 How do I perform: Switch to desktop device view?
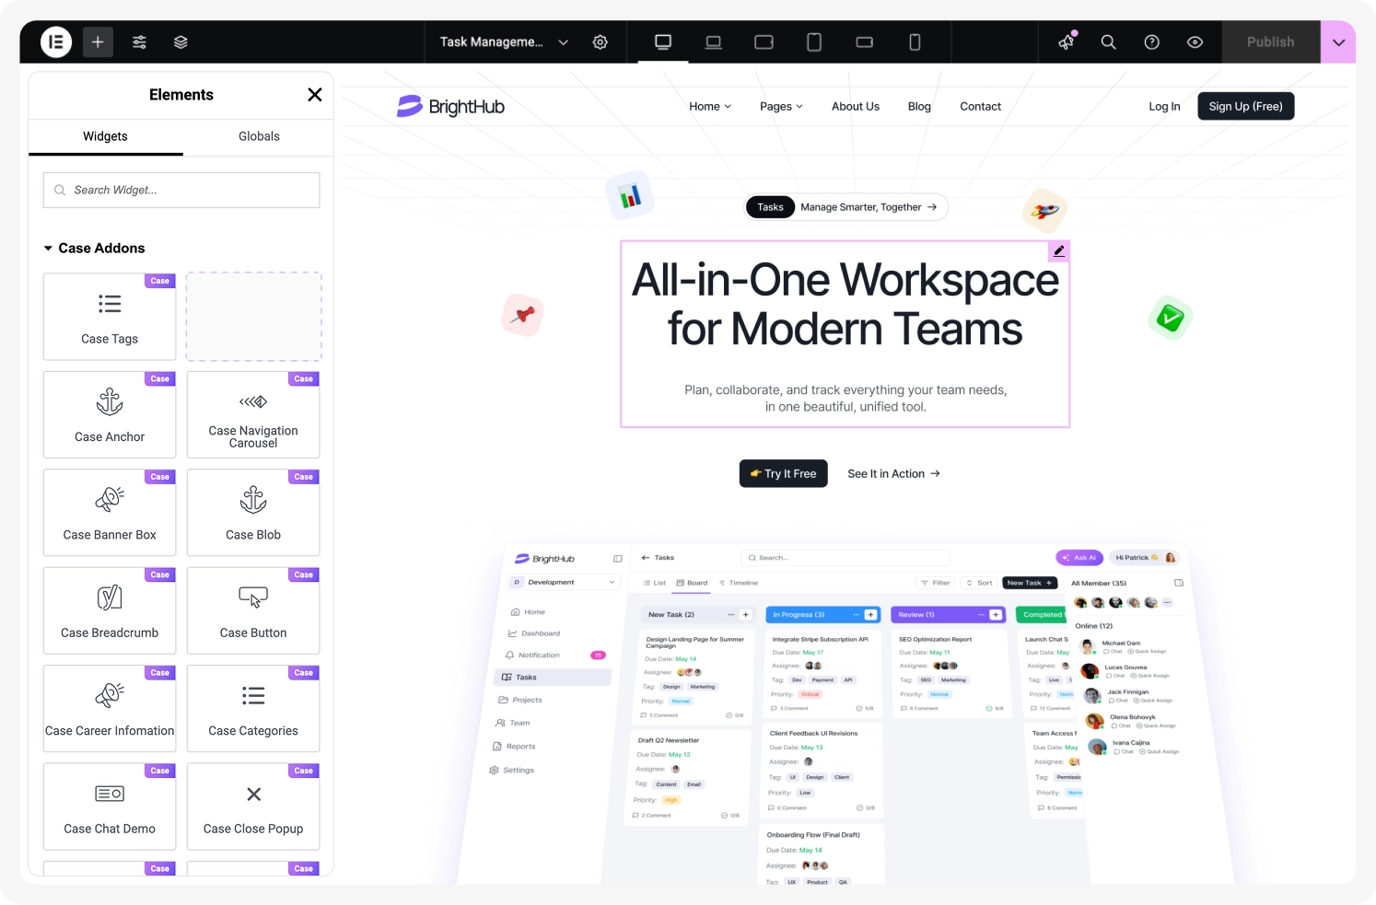coord(663,42)
